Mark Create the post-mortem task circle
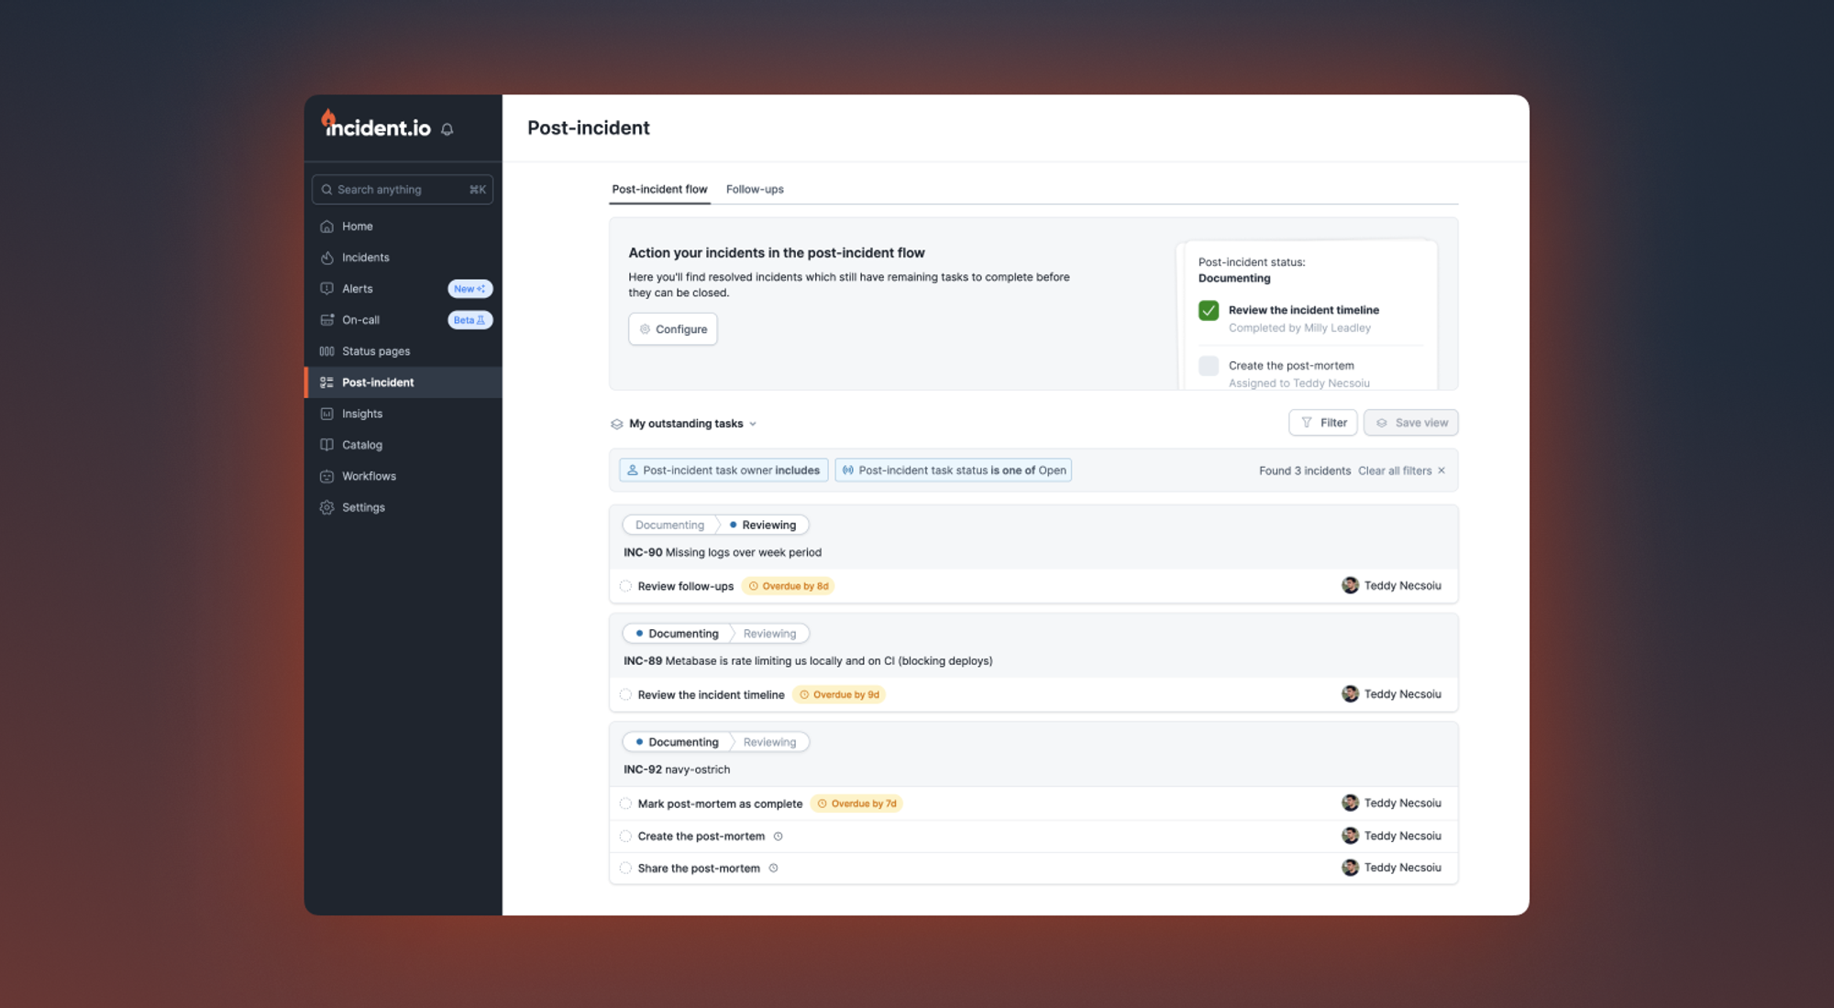This screenshot has height=1008, width=1834. 625,836
